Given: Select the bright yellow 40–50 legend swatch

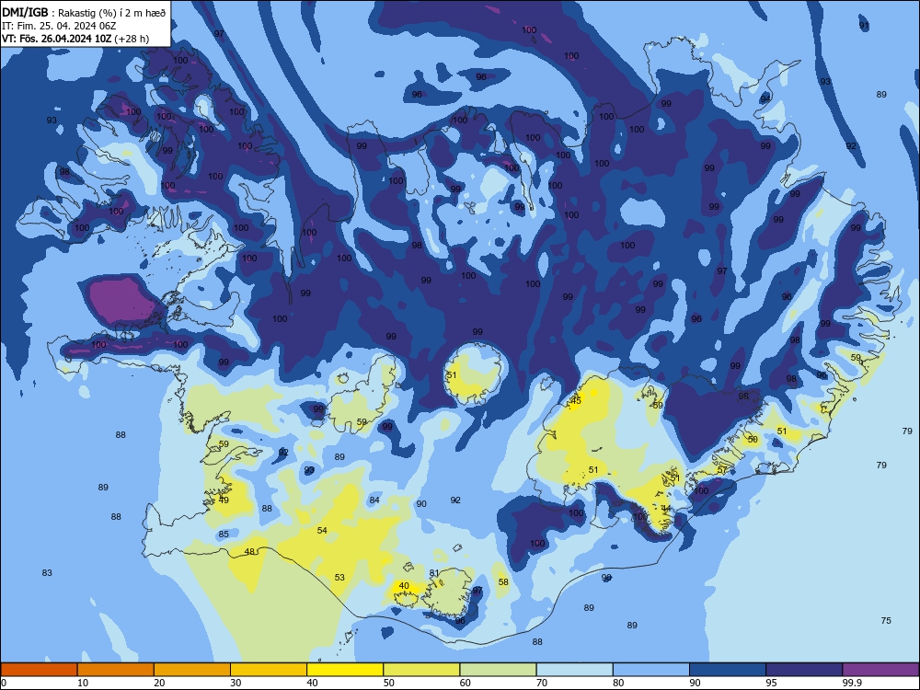Looking at the screenshot, I should [345, 670].
